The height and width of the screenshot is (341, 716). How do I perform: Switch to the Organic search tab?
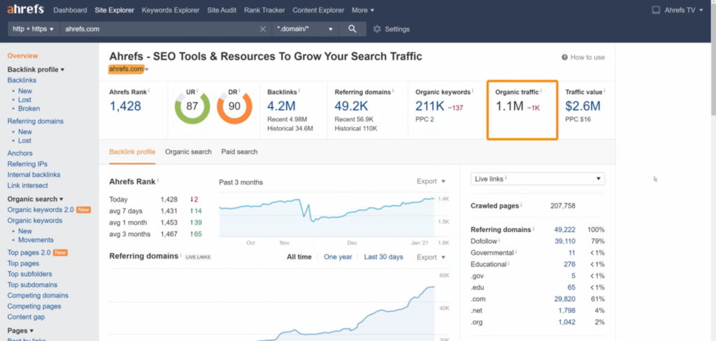pos(188,152)
